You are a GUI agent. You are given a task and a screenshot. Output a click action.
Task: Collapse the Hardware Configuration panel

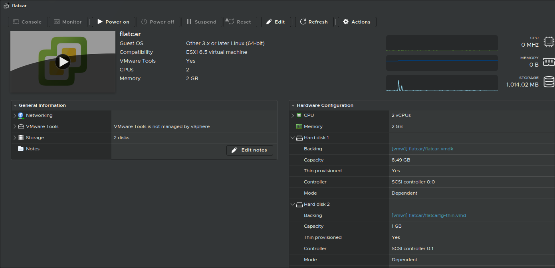[293, 106]
